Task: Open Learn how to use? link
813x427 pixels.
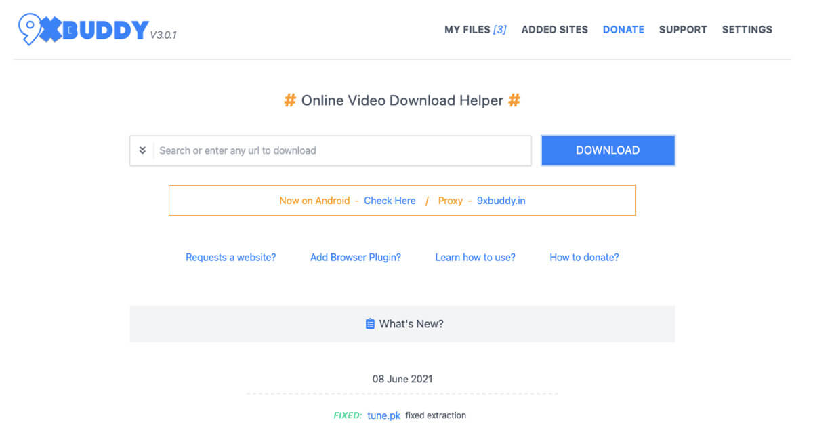Action: [475, 258]
